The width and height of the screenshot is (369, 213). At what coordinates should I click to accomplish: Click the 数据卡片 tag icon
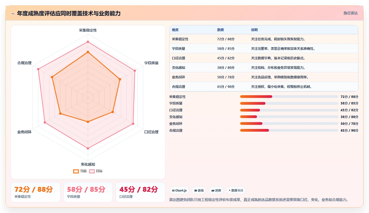pyautogui.click(x=229, y=191)
